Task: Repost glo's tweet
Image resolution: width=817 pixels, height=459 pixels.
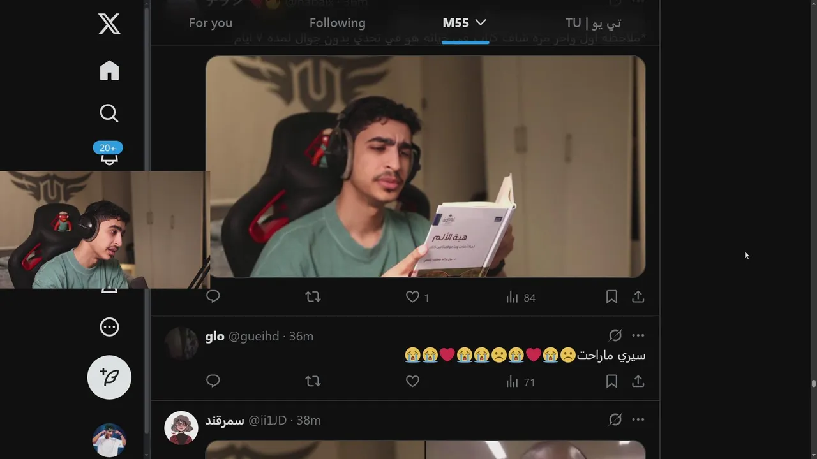Action: [x=313, y=381]
